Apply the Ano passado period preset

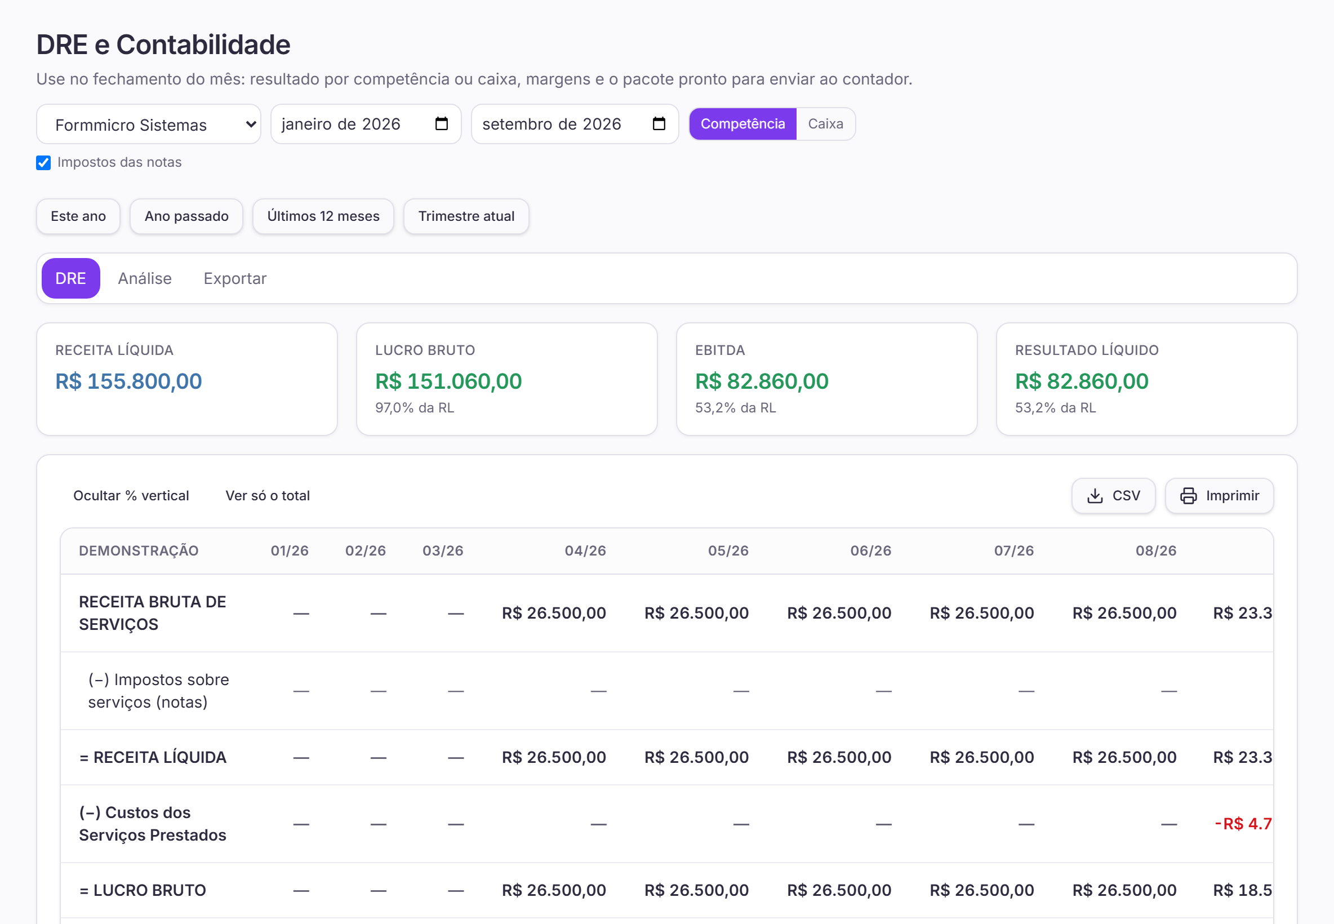(186, 216)
